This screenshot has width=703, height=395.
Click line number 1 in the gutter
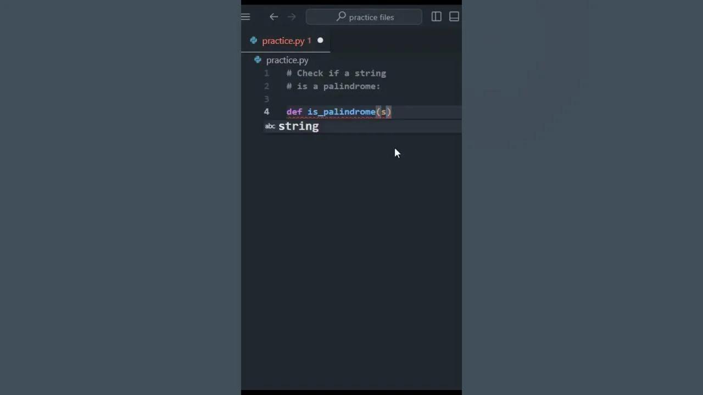[x=266, y=74]
